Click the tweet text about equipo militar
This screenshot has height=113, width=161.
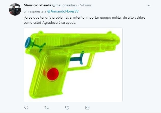84,20
